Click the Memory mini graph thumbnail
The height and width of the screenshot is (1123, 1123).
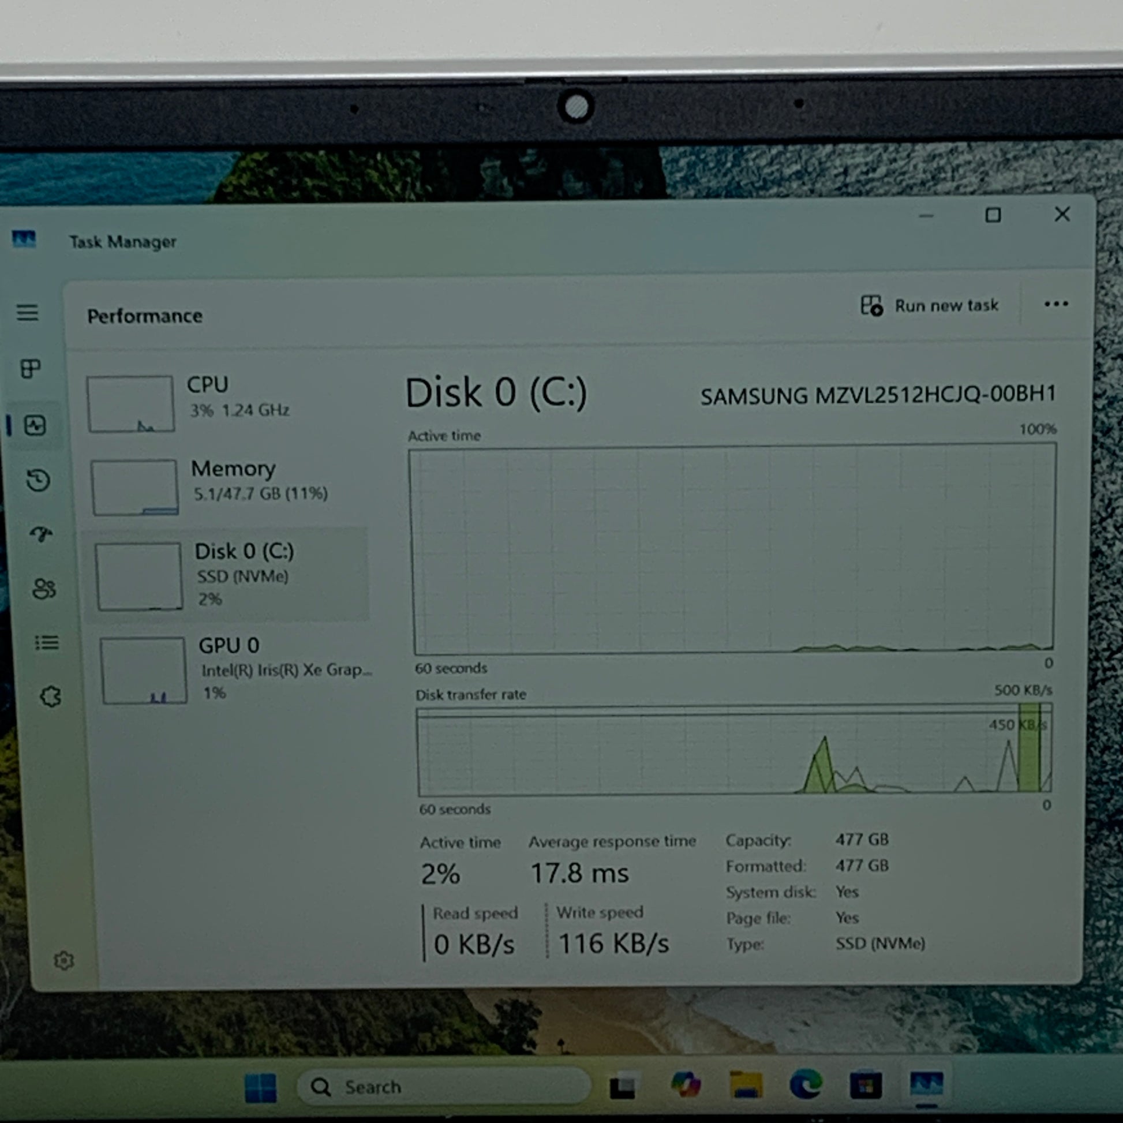(x=135, y=487)
